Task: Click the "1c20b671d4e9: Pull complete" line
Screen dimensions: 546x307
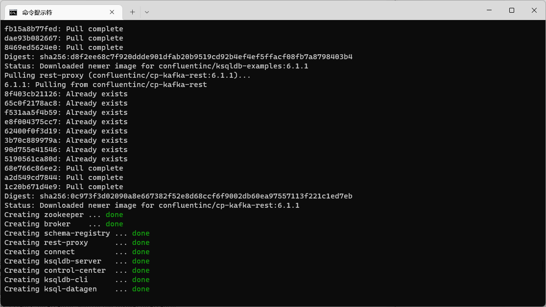Action: click(64, 187)
